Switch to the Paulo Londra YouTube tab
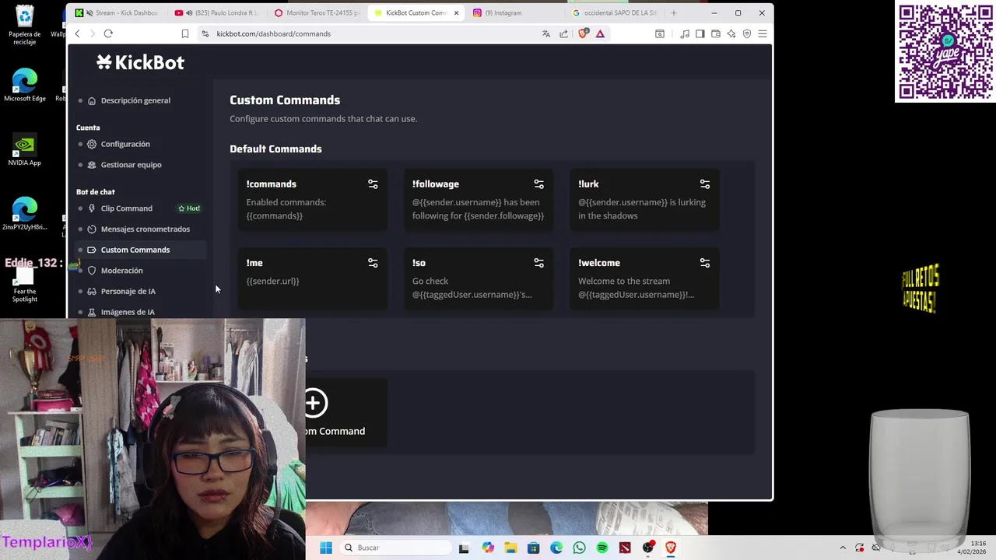The image size is (996, 560). (x=216, y=12)
